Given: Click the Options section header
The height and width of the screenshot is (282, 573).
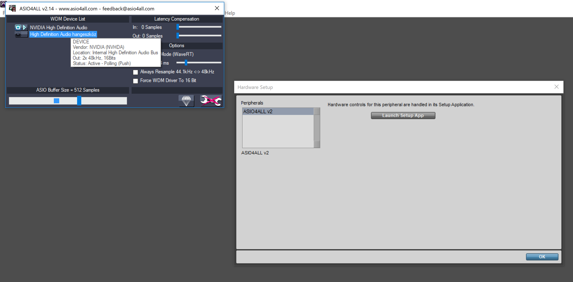Looking at the screenshot, I should 177,46.
